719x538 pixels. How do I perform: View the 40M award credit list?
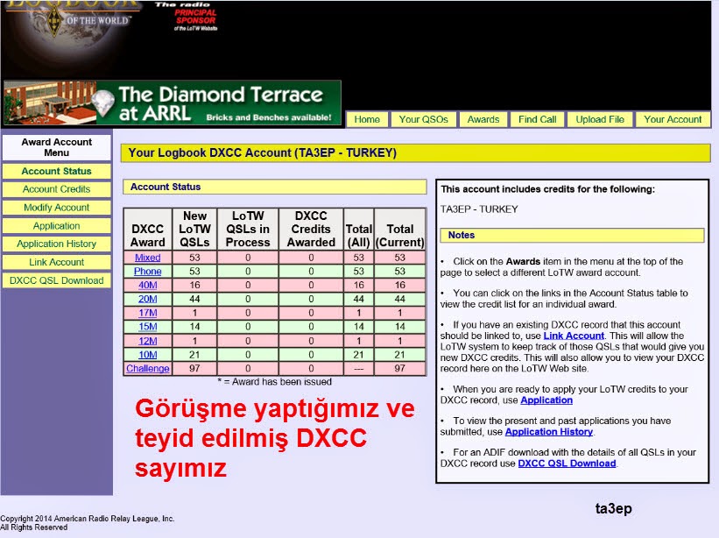[x=148, y=285]
